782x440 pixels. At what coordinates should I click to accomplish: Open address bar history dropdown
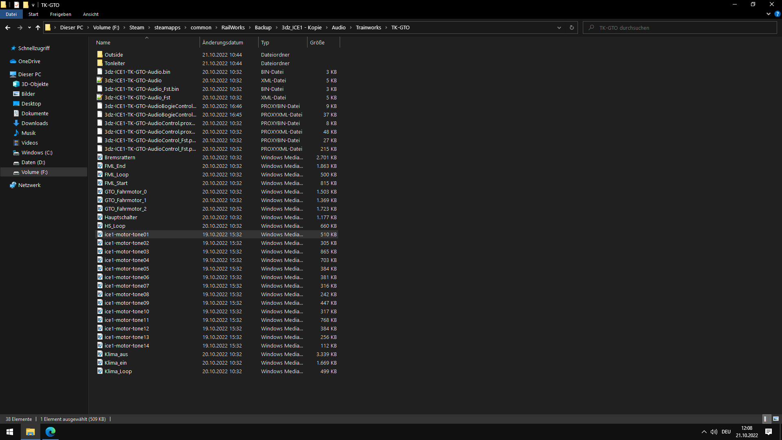(x=559, y=28)
